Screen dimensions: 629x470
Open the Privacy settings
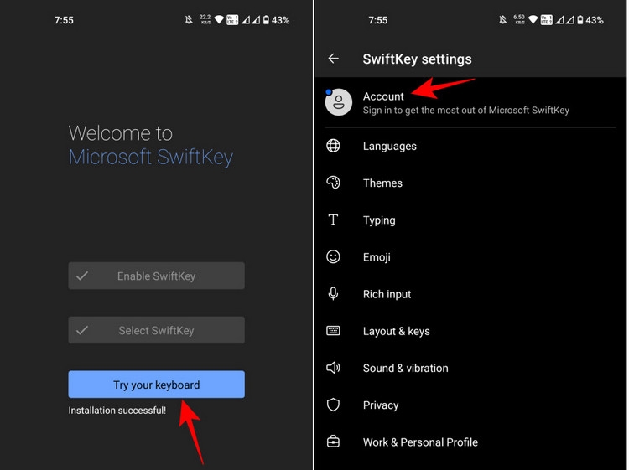pos(470,405)
